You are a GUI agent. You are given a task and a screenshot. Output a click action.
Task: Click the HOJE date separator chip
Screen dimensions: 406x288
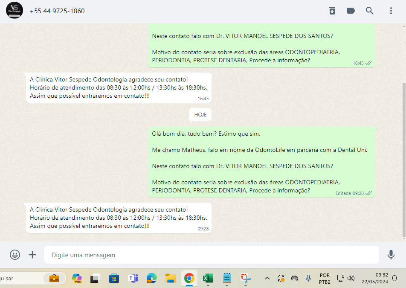pyautogui.click(x=200, y=115)
